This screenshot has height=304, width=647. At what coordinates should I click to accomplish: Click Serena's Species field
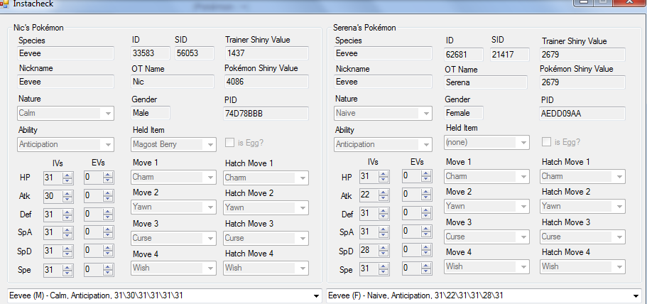383,53
